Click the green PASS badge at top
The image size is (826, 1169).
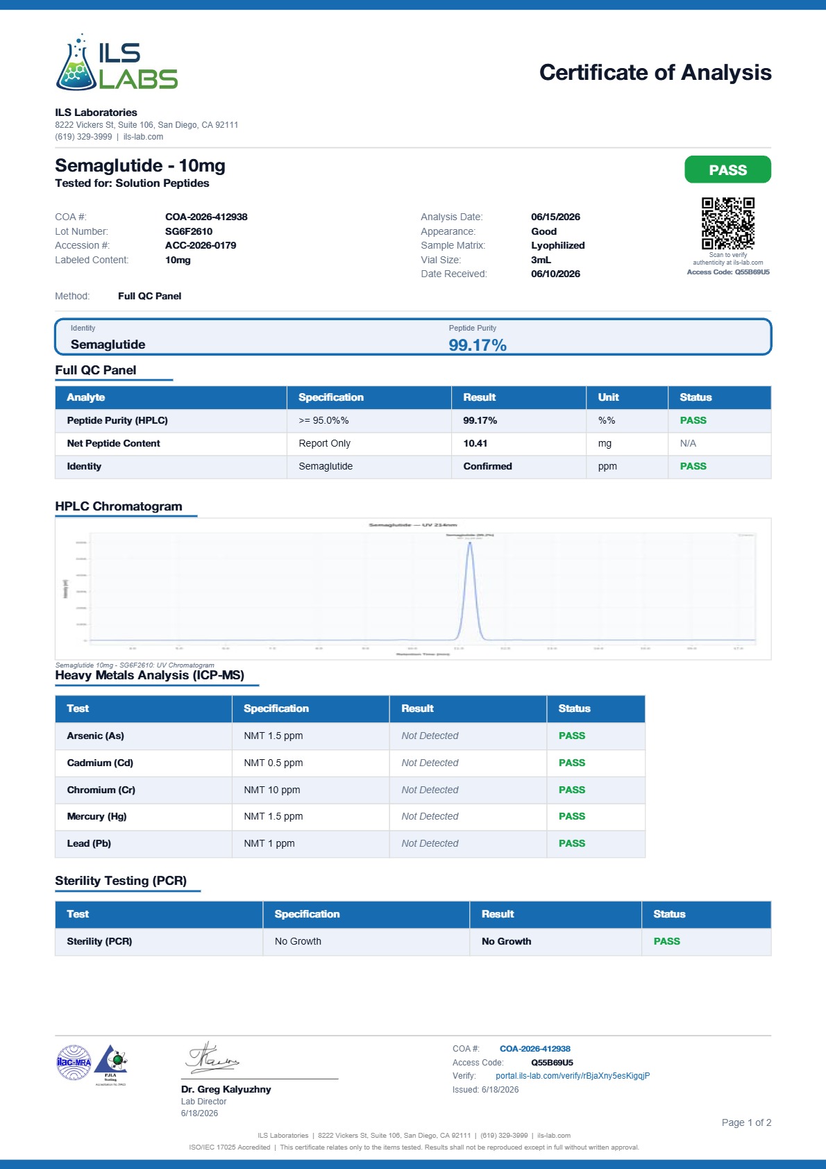click(727, 170)
